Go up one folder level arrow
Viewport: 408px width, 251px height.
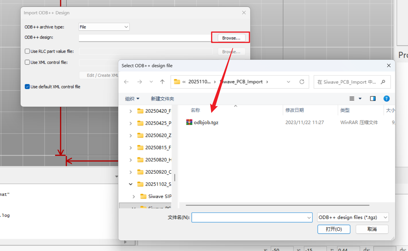(162, 82)
